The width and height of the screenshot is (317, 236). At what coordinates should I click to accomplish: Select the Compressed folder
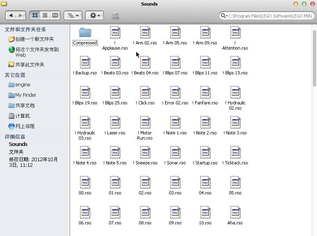85,36
